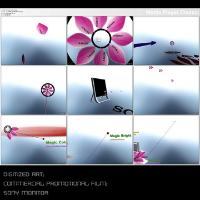Click the DIGITIZED ART caption line
This screenshot has width=200, height=200.
tap(24, 174)
